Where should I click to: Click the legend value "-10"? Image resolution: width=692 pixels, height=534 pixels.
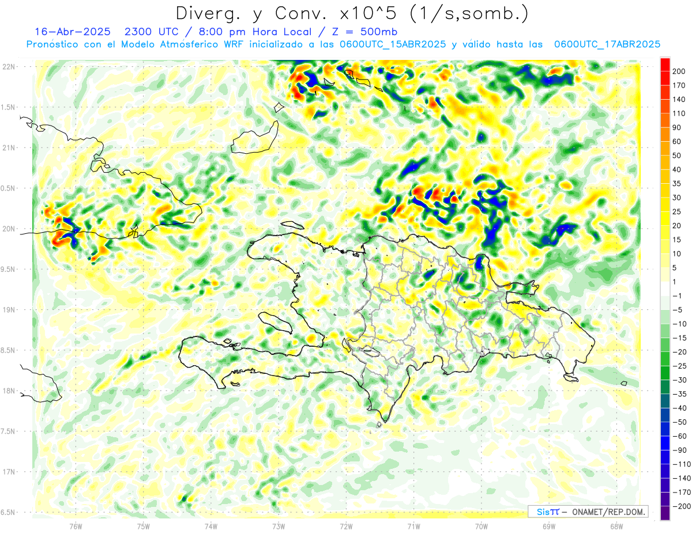click(679, 324)
